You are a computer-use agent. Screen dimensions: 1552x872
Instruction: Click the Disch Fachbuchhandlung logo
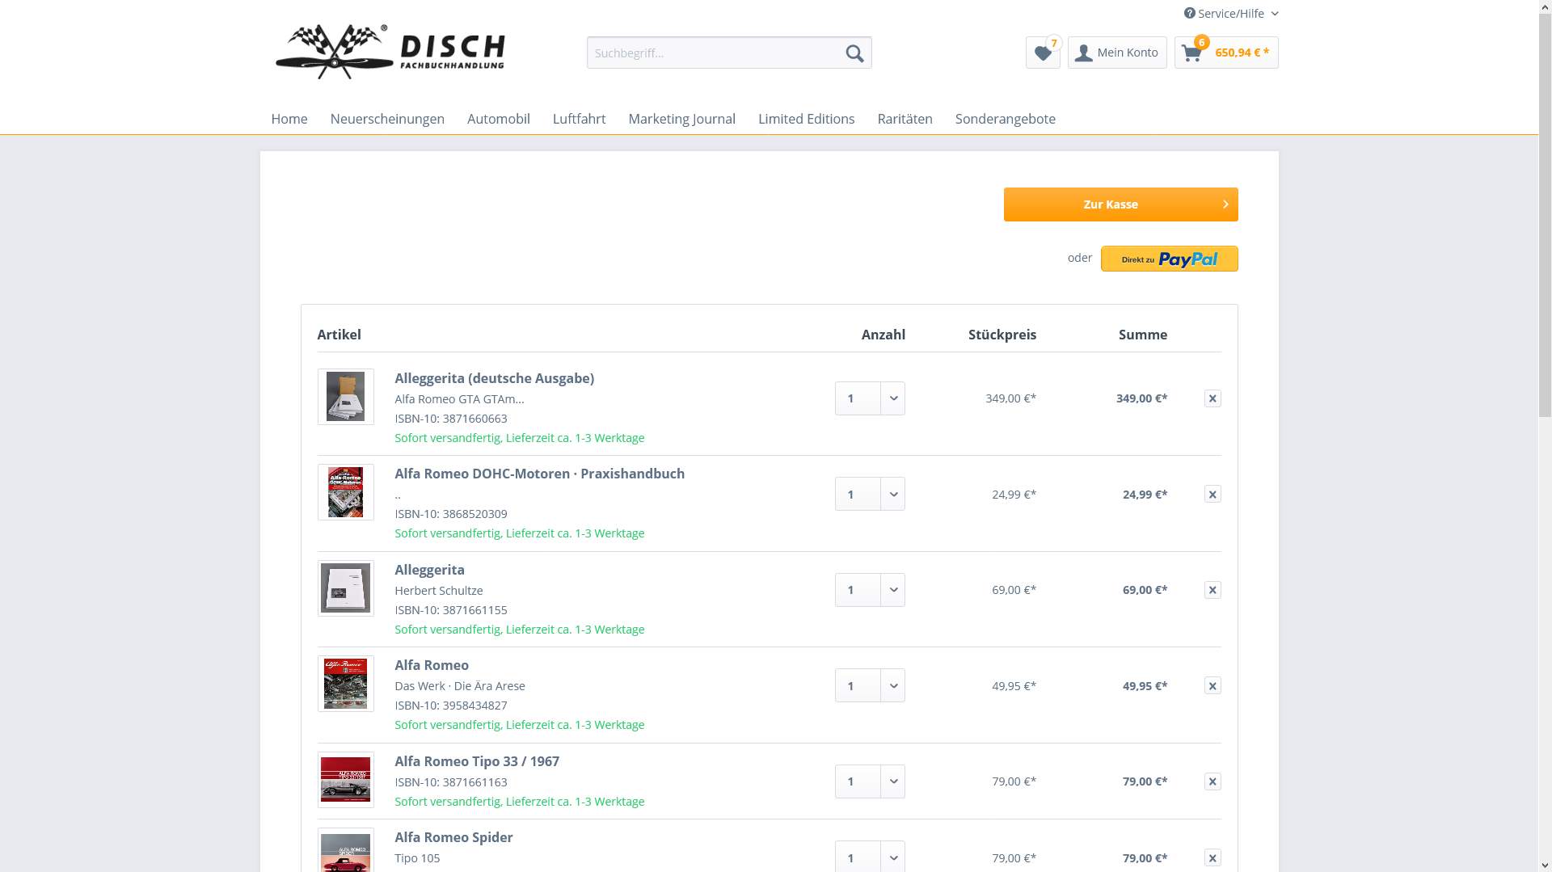pyautogui.click(x=390, y=52)
